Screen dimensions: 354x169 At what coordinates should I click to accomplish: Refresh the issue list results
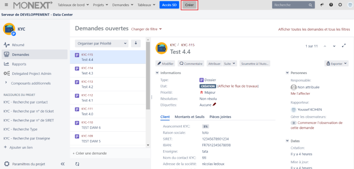coord(77,164)
